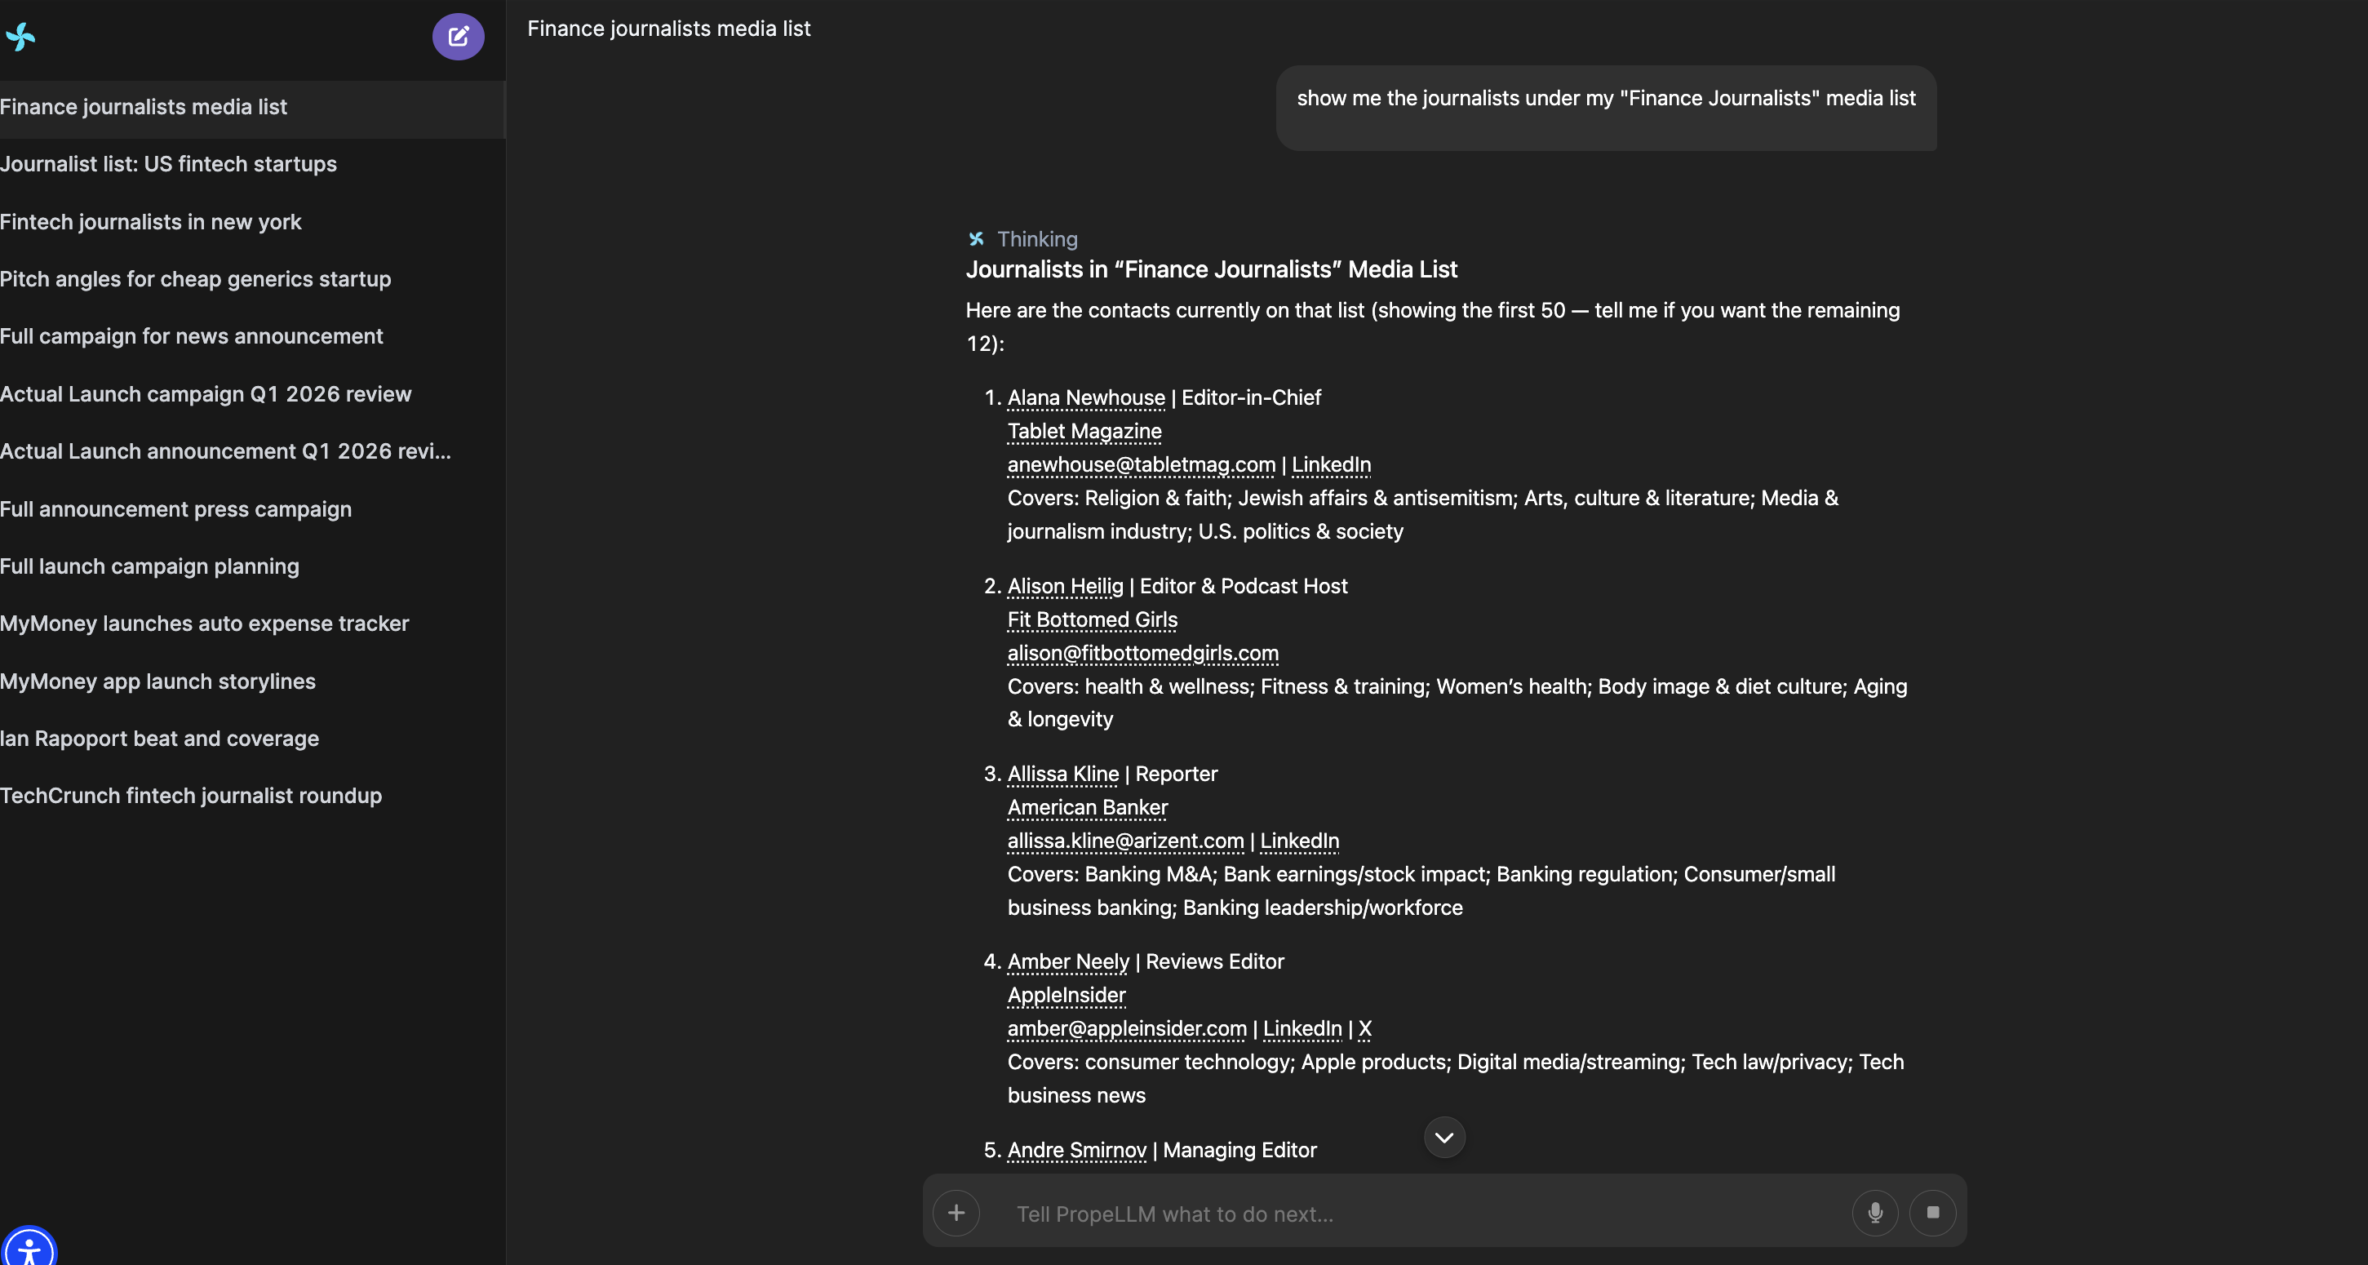Click the plus attachment icon
Screen dimensions: 2368x1265
coord(956,1213)
